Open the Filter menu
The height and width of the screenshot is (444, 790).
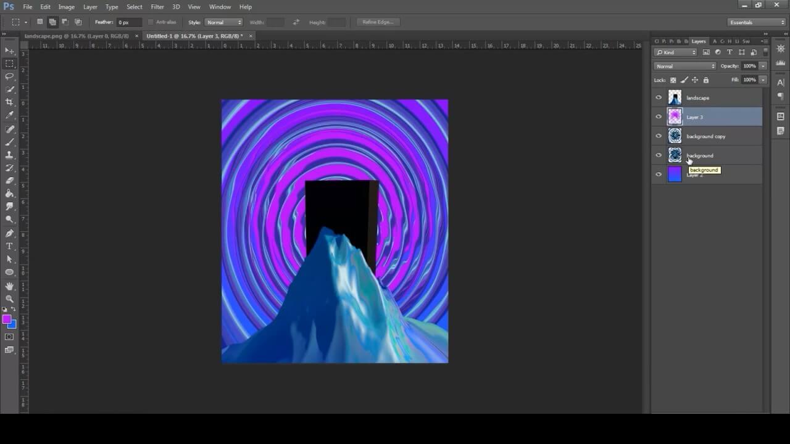point(157,7)
